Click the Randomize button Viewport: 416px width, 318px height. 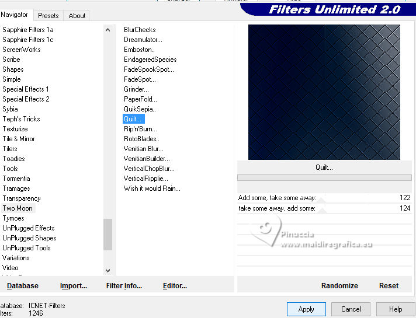click(339, 286)
